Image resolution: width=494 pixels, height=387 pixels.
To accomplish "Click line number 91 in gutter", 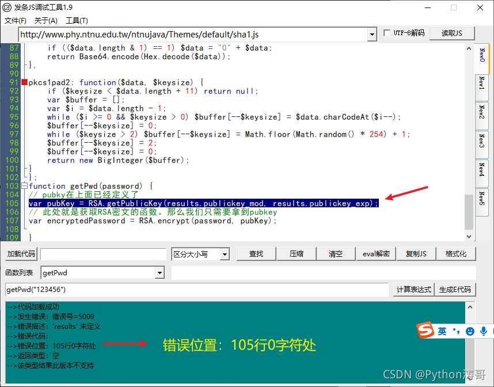I will [14, 82].
